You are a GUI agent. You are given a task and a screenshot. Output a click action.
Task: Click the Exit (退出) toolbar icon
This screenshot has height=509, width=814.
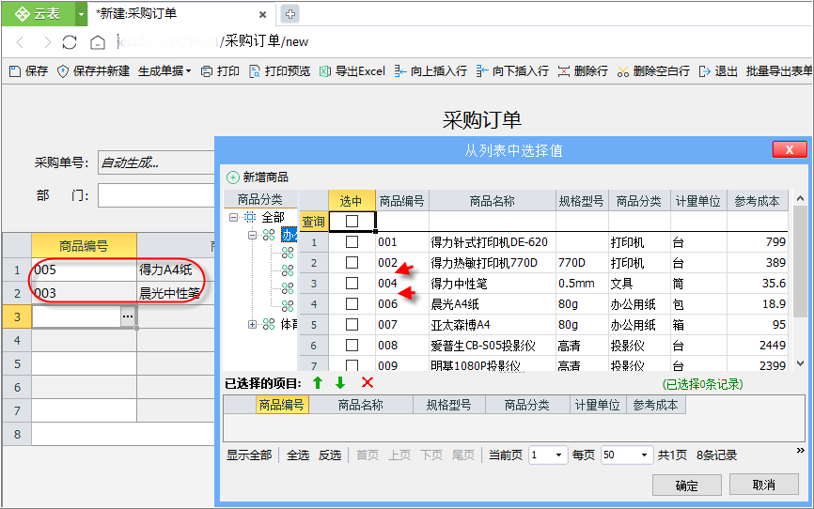pos(718,71)
